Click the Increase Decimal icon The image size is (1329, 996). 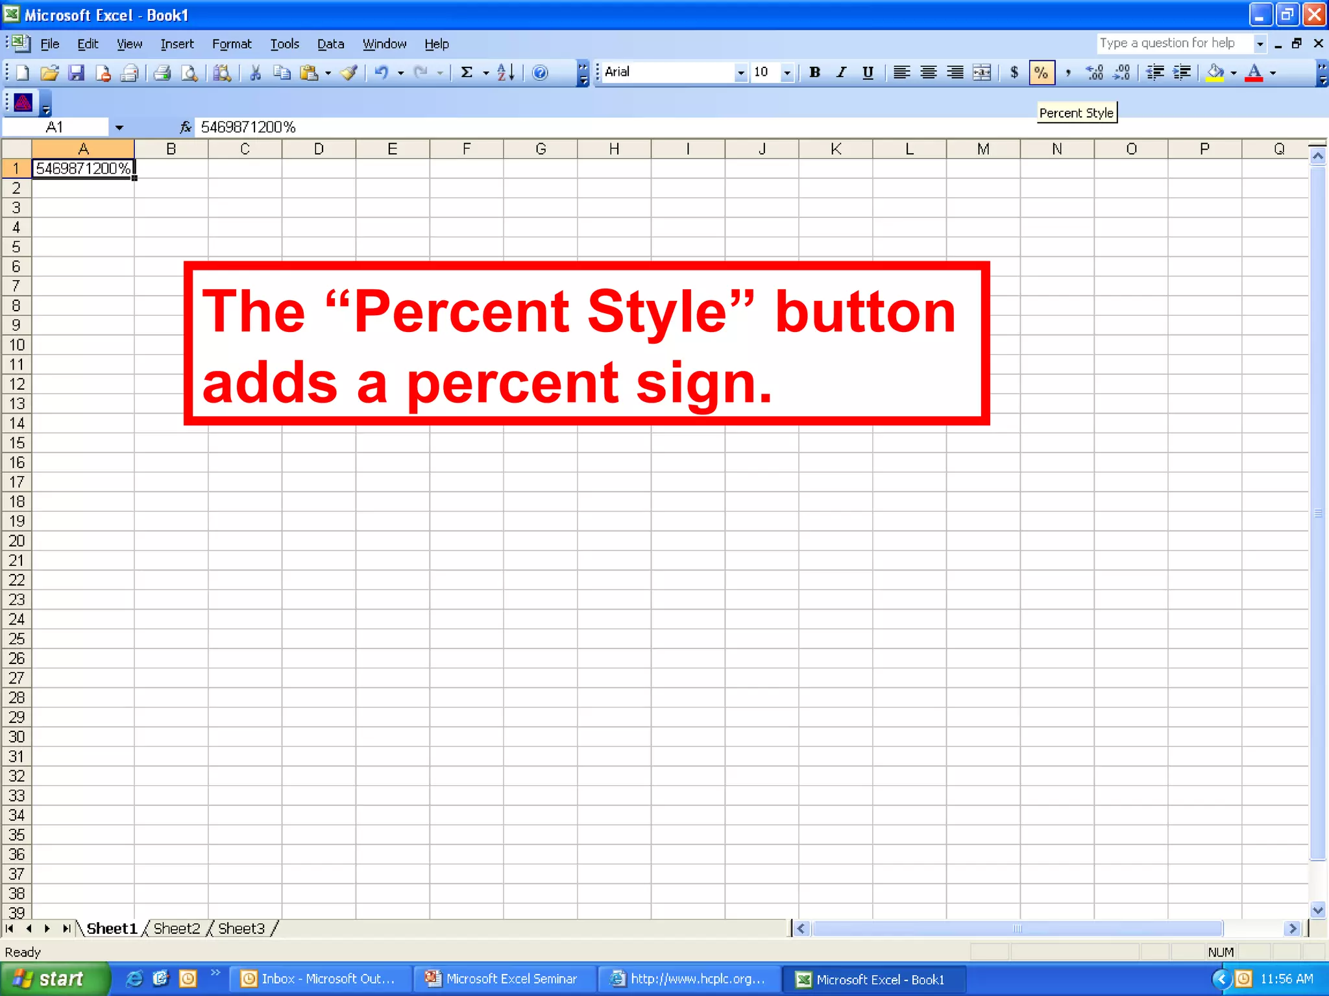point(1095,73)
